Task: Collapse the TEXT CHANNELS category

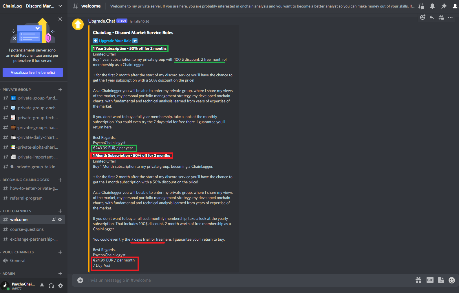Action: pos(17,211)
